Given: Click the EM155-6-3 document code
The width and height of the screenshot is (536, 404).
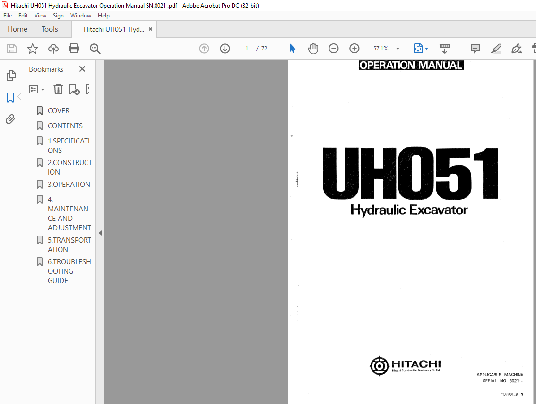Looking at the screenshot, I should tap(512, 395).
